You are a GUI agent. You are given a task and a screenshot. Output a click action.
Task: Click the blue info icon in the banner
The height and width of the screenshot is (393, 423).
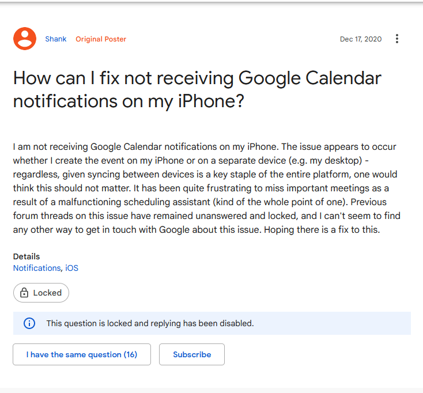[x=29, y=323]
